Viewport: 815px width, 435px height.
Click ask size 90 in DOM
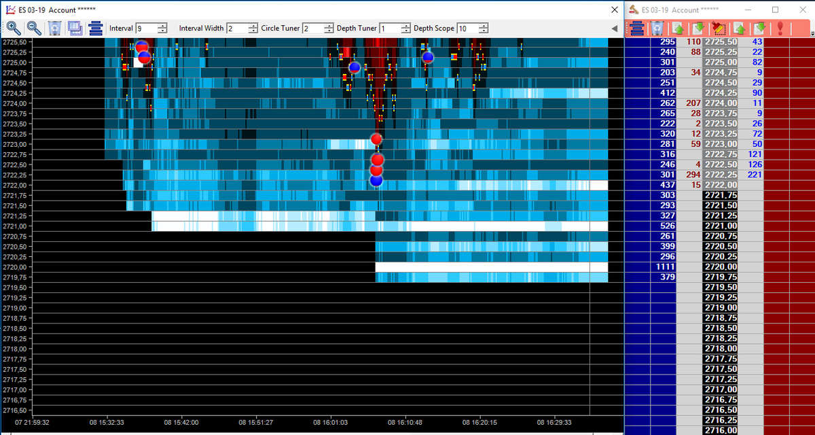[757, 93]
